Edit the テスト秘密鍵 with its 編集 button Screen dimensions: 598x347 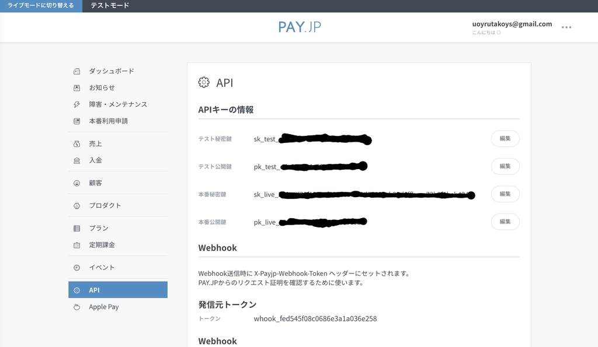pos(505,138)
